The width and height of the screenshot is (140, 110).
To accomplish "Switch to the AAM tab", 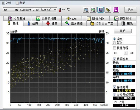I will (72, 18).
